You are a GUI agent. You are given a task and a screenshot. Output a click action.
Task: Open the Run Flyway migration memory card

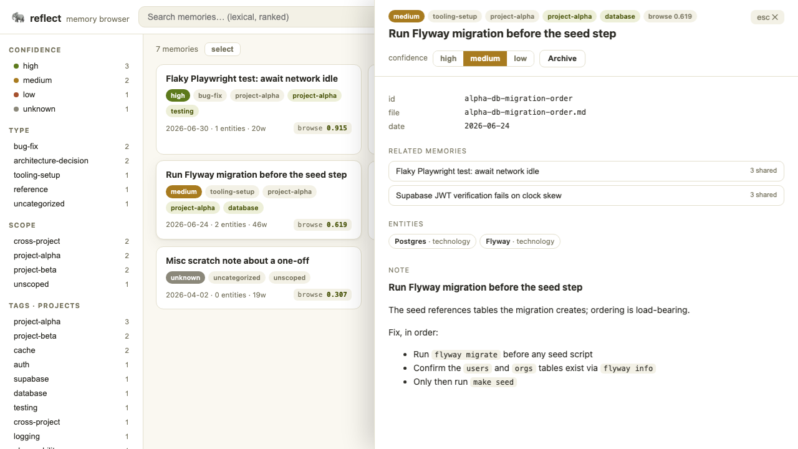[259, 200]
